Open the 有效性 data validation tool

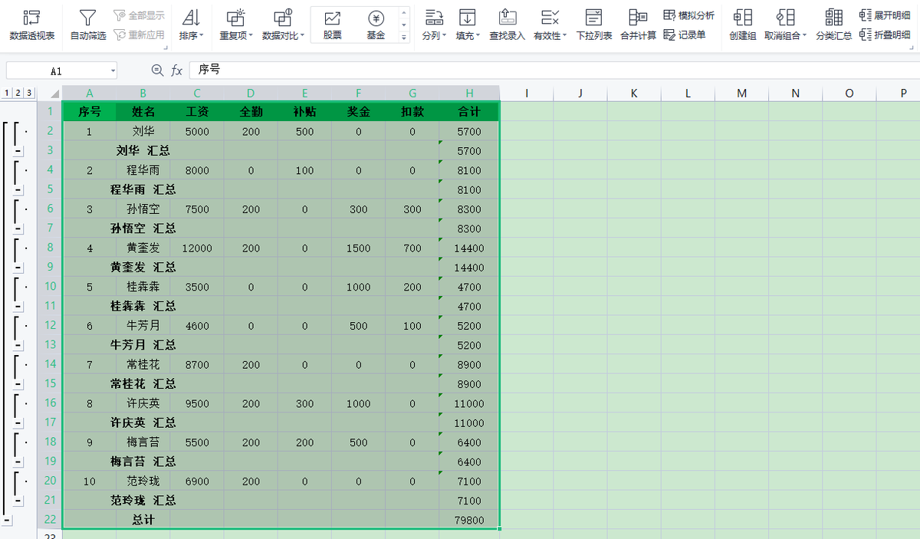pos(550,25)
